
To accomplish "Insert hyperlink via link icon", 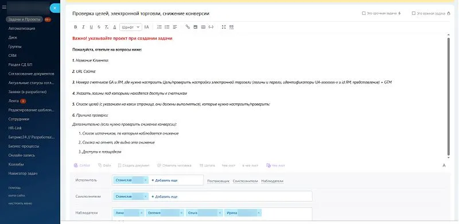I will [x=188, y=27].
